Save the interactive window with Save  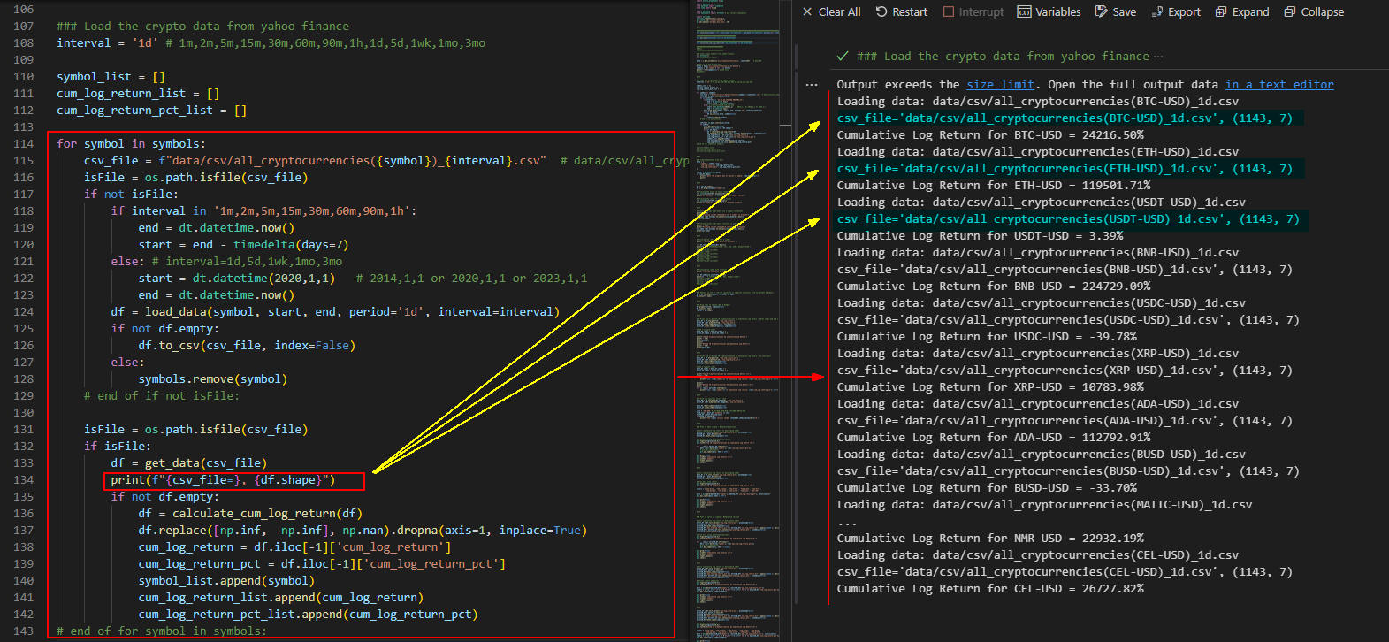click(1116, 11)
